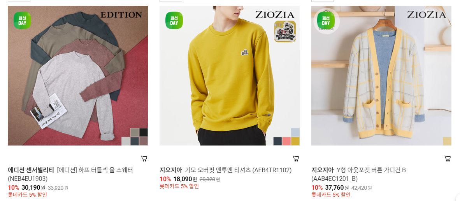Viewport: 460px width, 201px height.
Task: Click the 패션 DAY badge on sweater image
Action: (22, 21)
